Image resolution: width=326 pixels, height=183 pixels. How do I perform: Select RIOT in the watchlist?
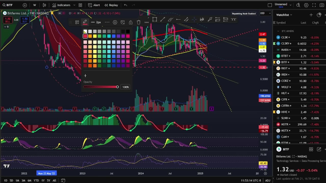pos(300,68)
